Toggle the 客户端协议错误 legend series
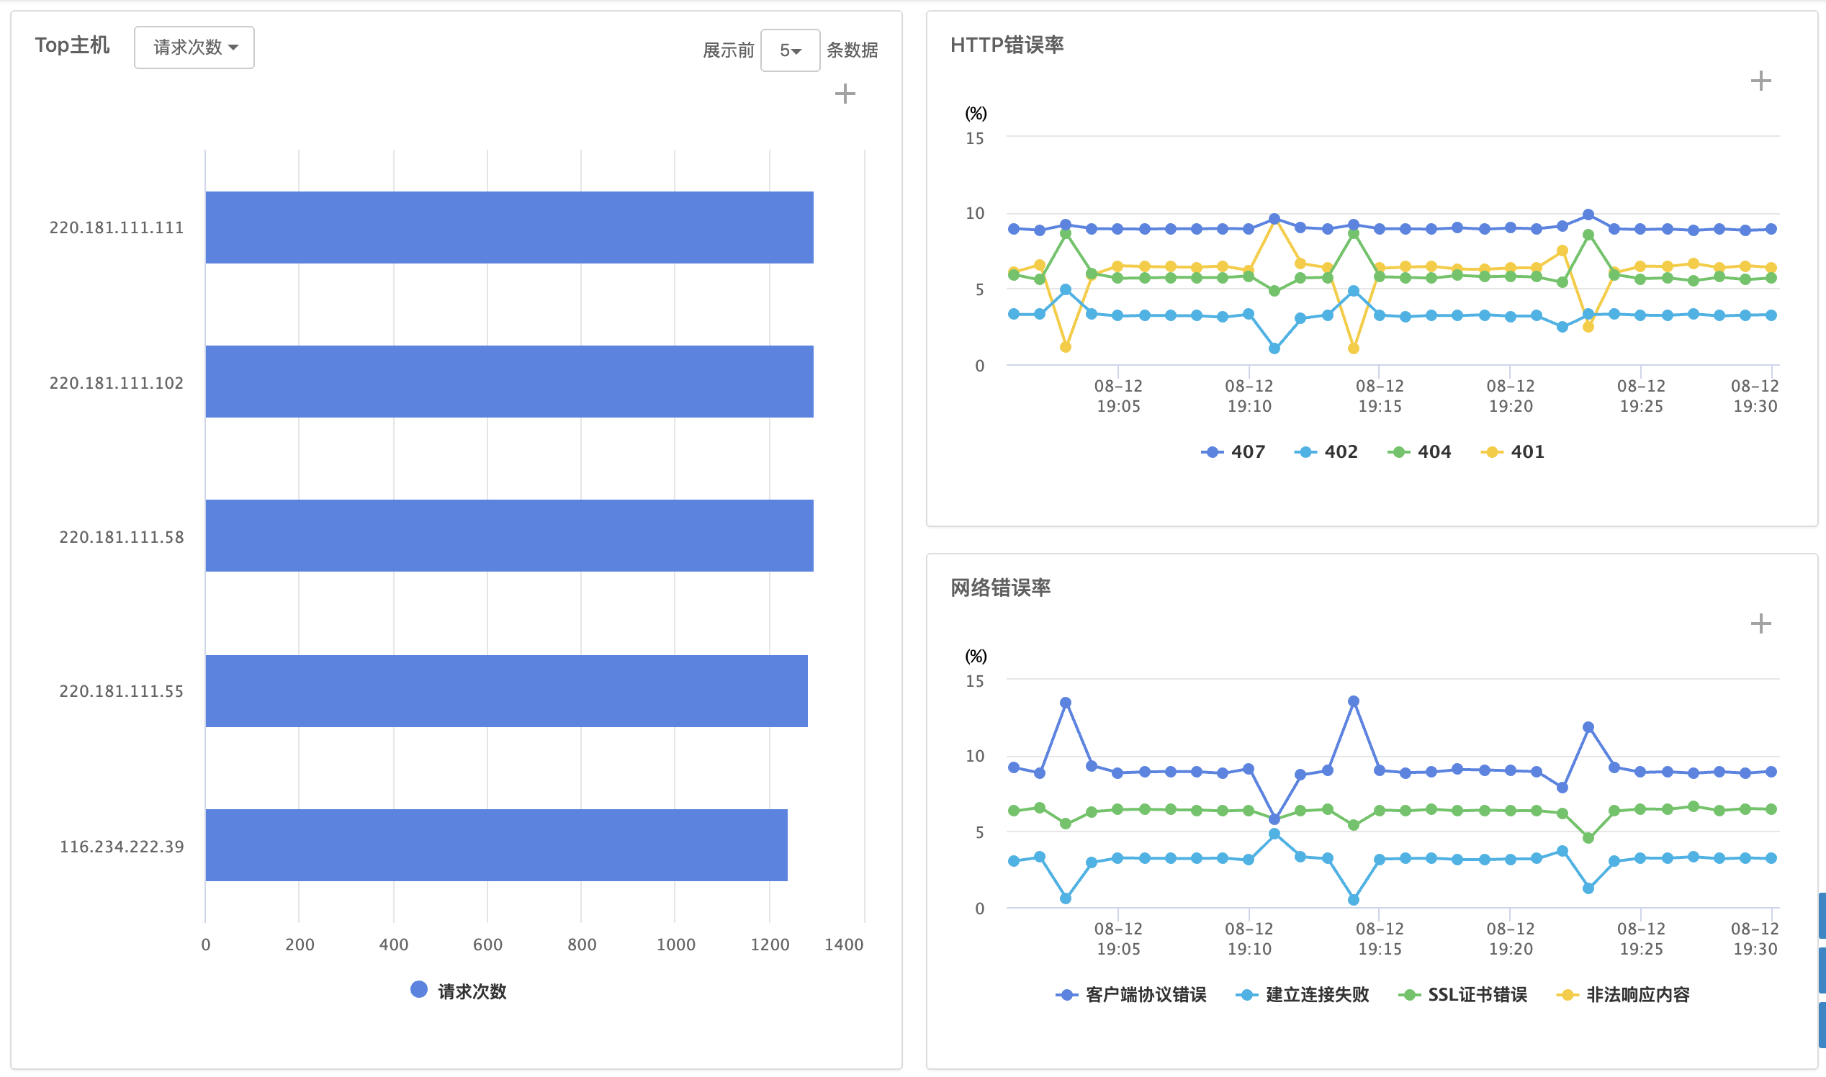Viewport: 1826px width, 1077px height. [x=1130, y=995]
